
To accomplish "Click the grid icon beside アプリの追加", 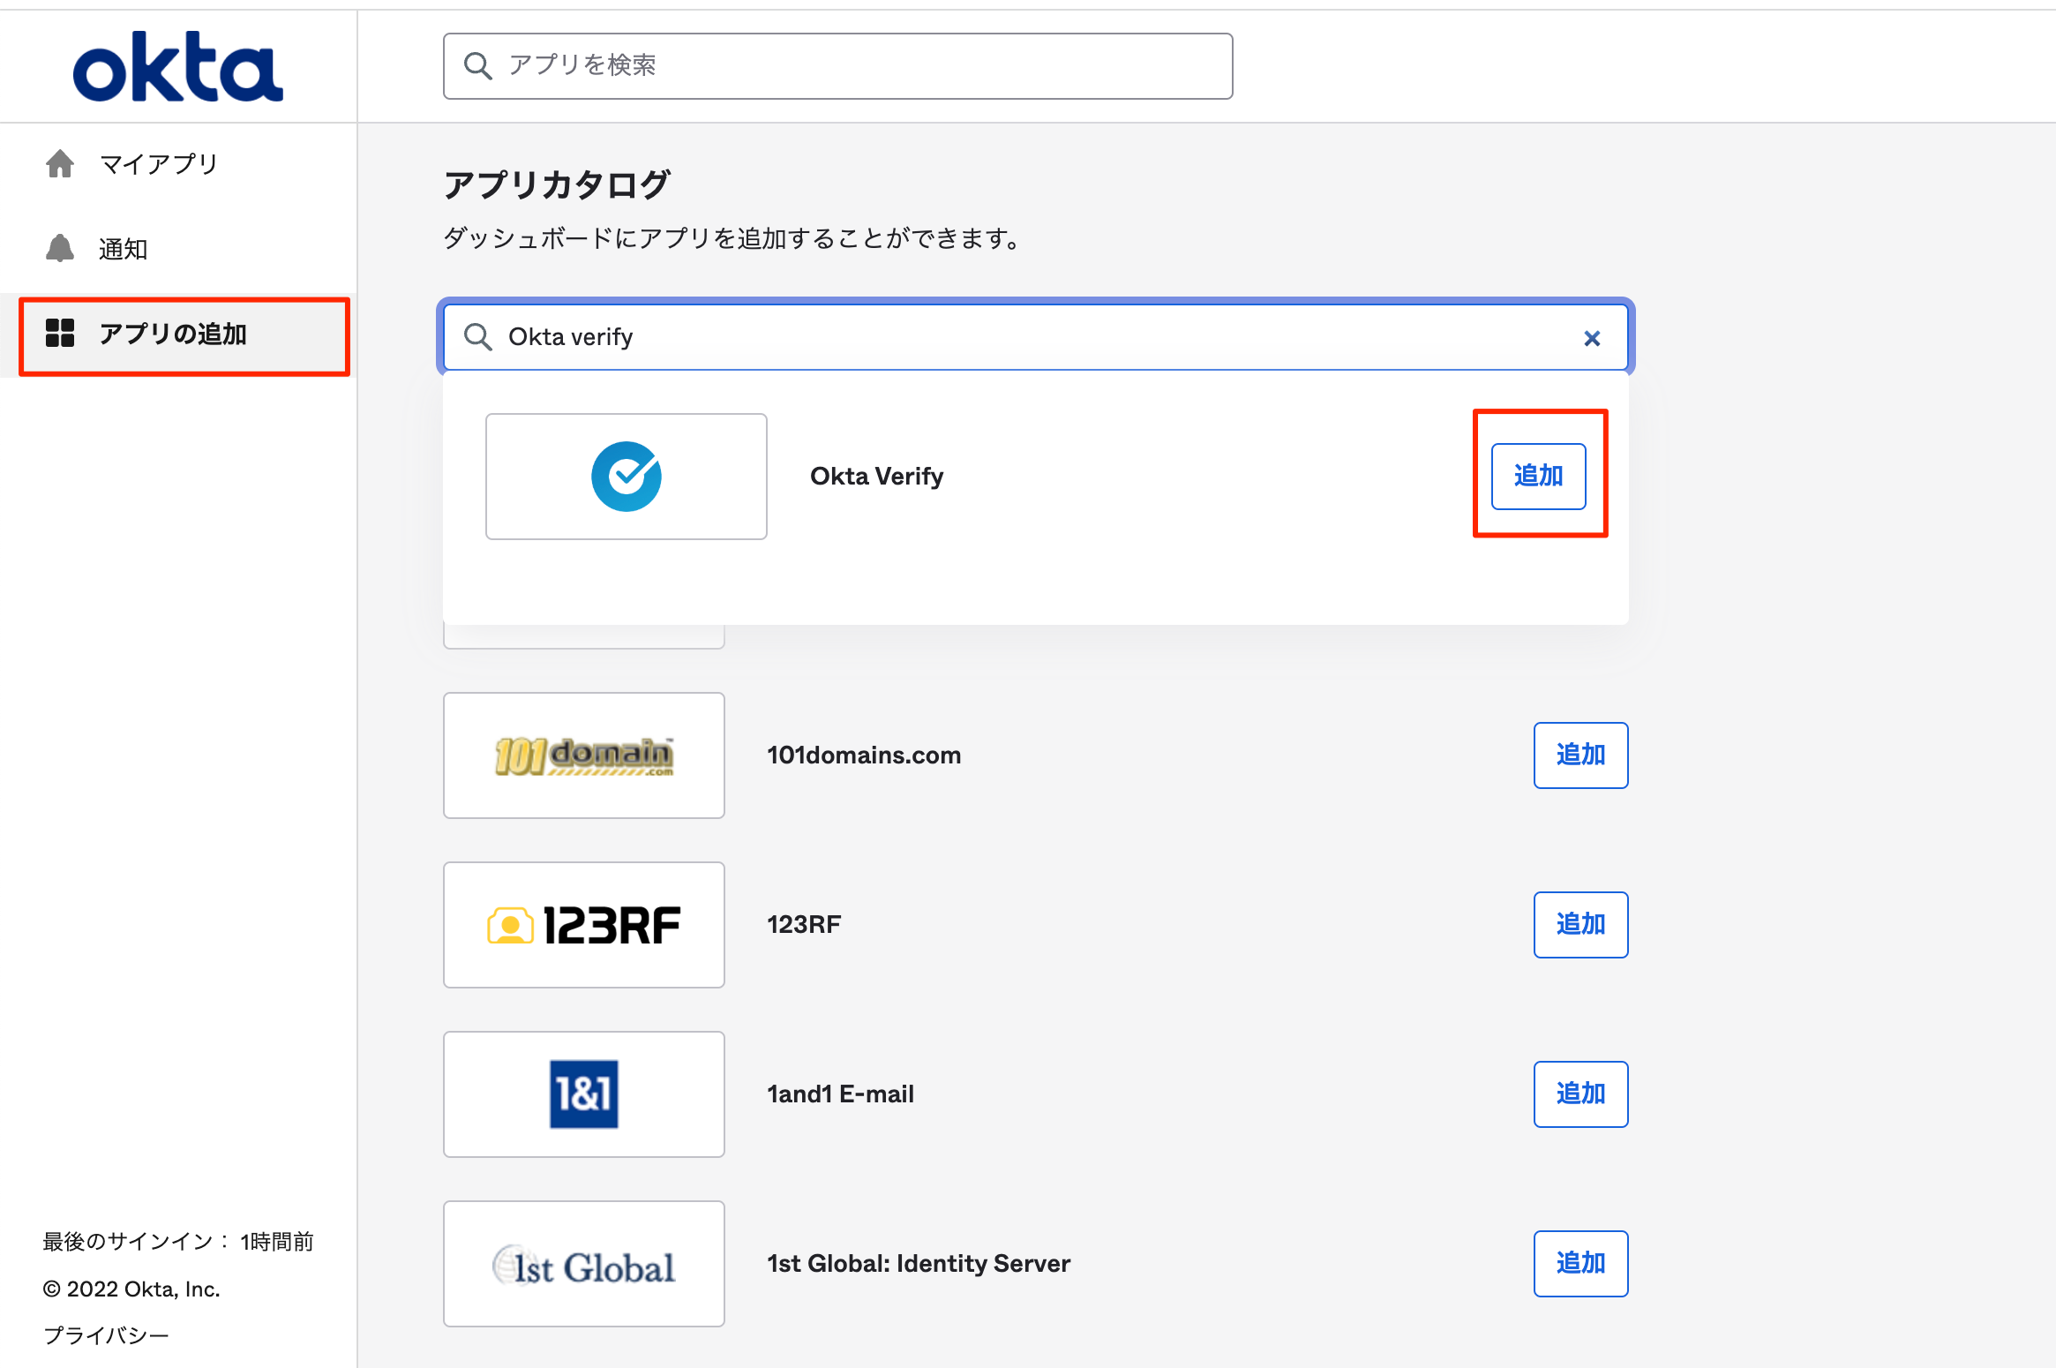I will pos(60,334).
